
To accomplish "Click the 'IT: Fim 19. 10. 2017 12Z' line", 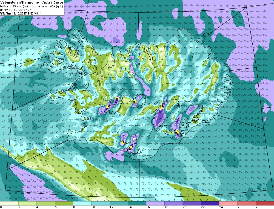I will pyautogui.click(x=16, y=10).
